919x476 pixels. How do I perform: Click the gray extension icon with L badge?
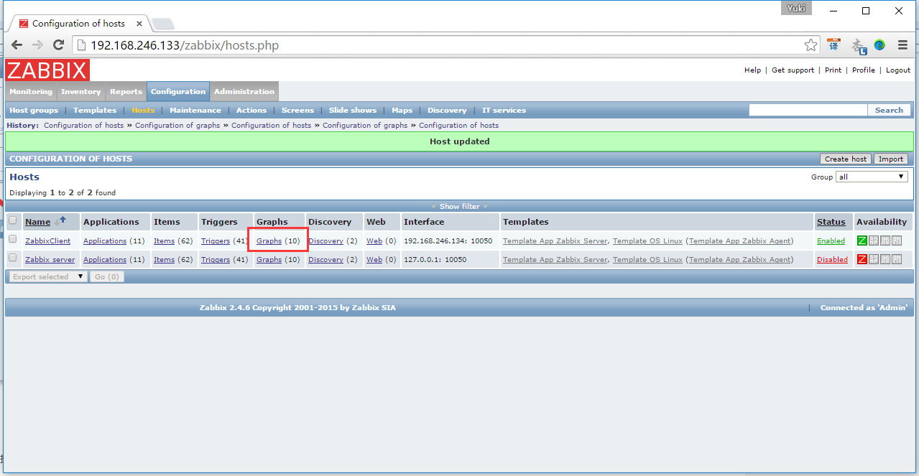858,45
